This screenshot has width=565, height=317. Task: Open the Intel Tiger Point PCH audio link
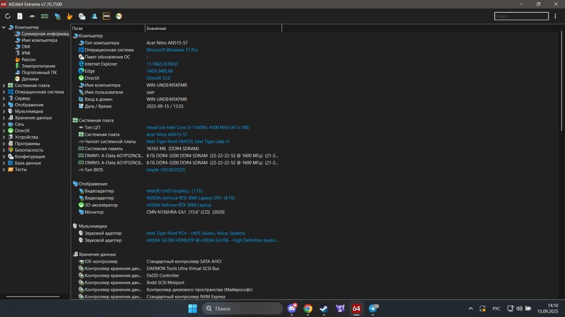(196, 233)
